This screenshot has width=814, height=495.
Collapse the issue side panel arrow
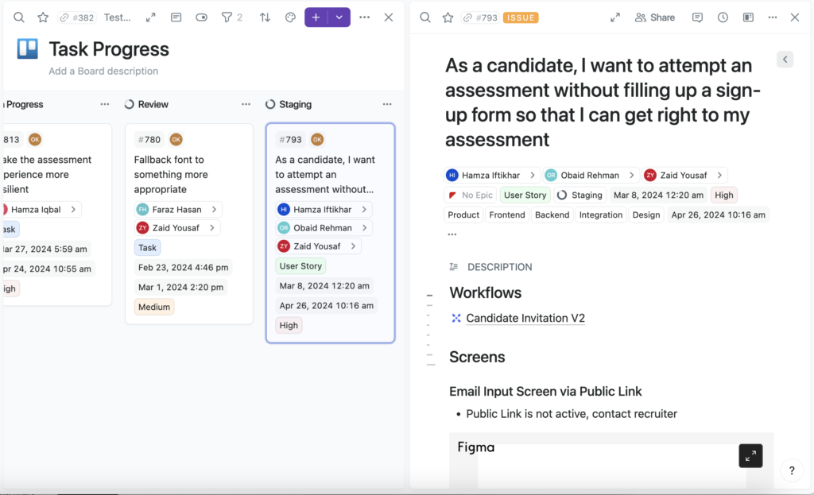[x=785, y=59]
